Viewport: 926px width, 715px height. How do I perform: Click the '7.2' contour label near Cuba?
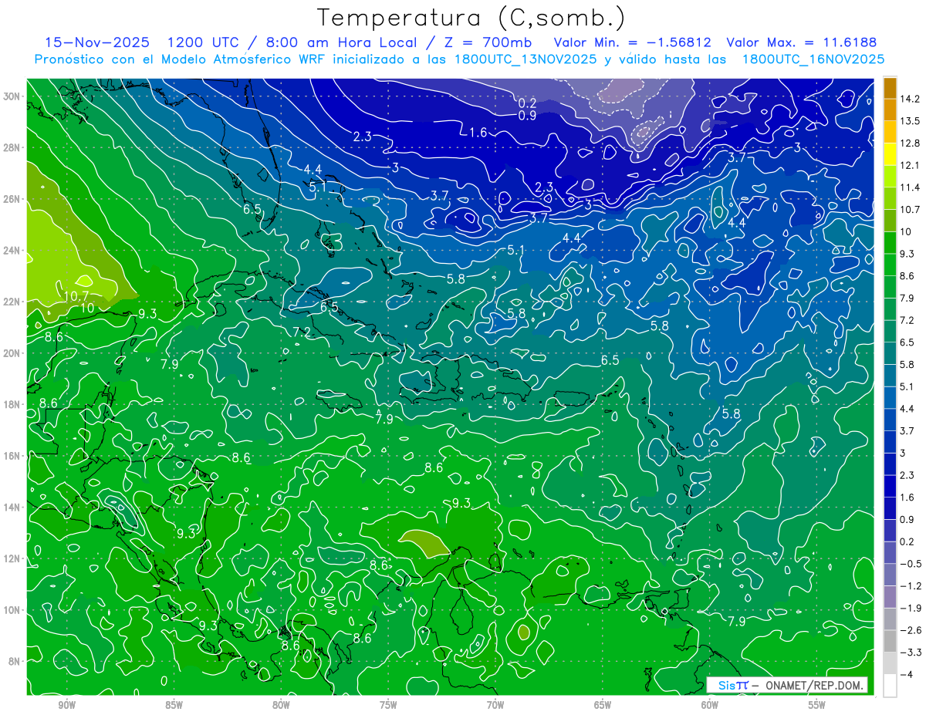pos(302,332)
